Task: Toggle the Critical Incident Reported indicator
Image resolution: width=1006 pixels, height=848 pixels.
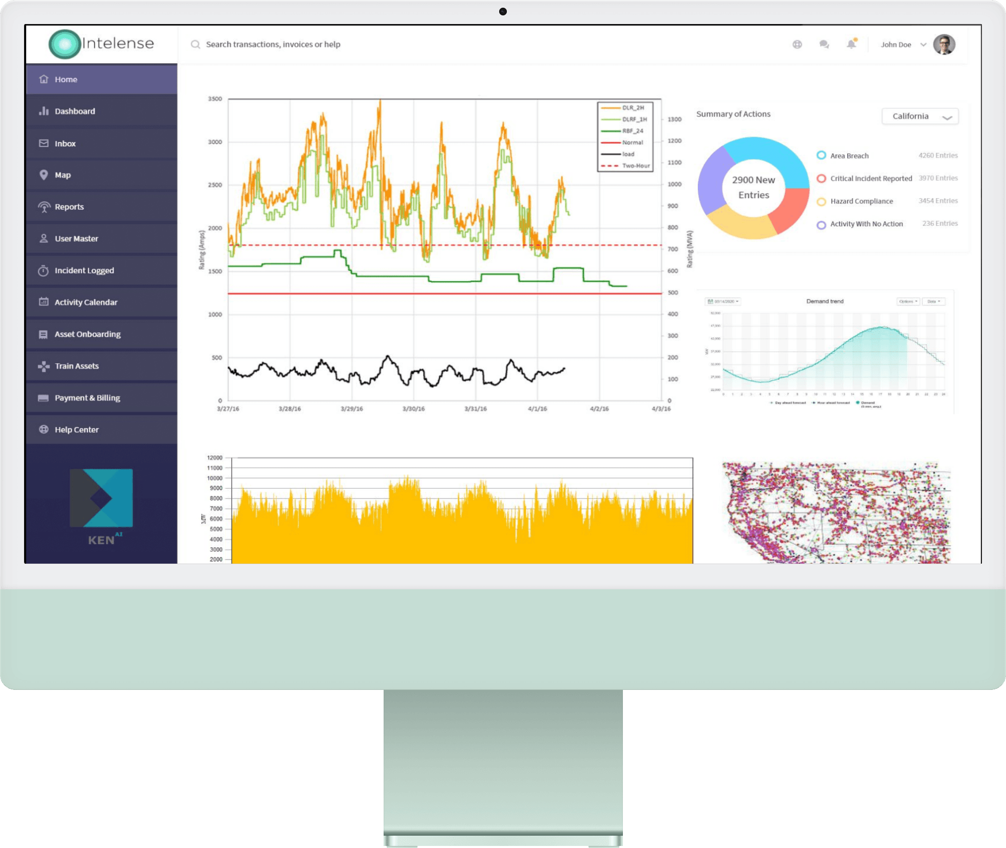Action: (820, 178)
